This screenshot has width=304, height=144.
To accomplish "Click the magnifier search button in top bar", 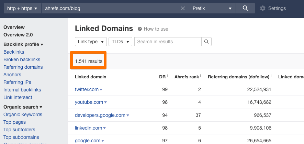I will pyautogui.click(x=245, y=8).
